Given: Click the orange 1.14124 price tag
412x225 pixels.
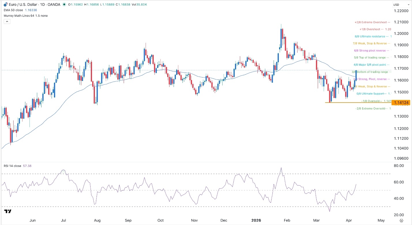Looking at the screenshot, I should coord(401,102).
